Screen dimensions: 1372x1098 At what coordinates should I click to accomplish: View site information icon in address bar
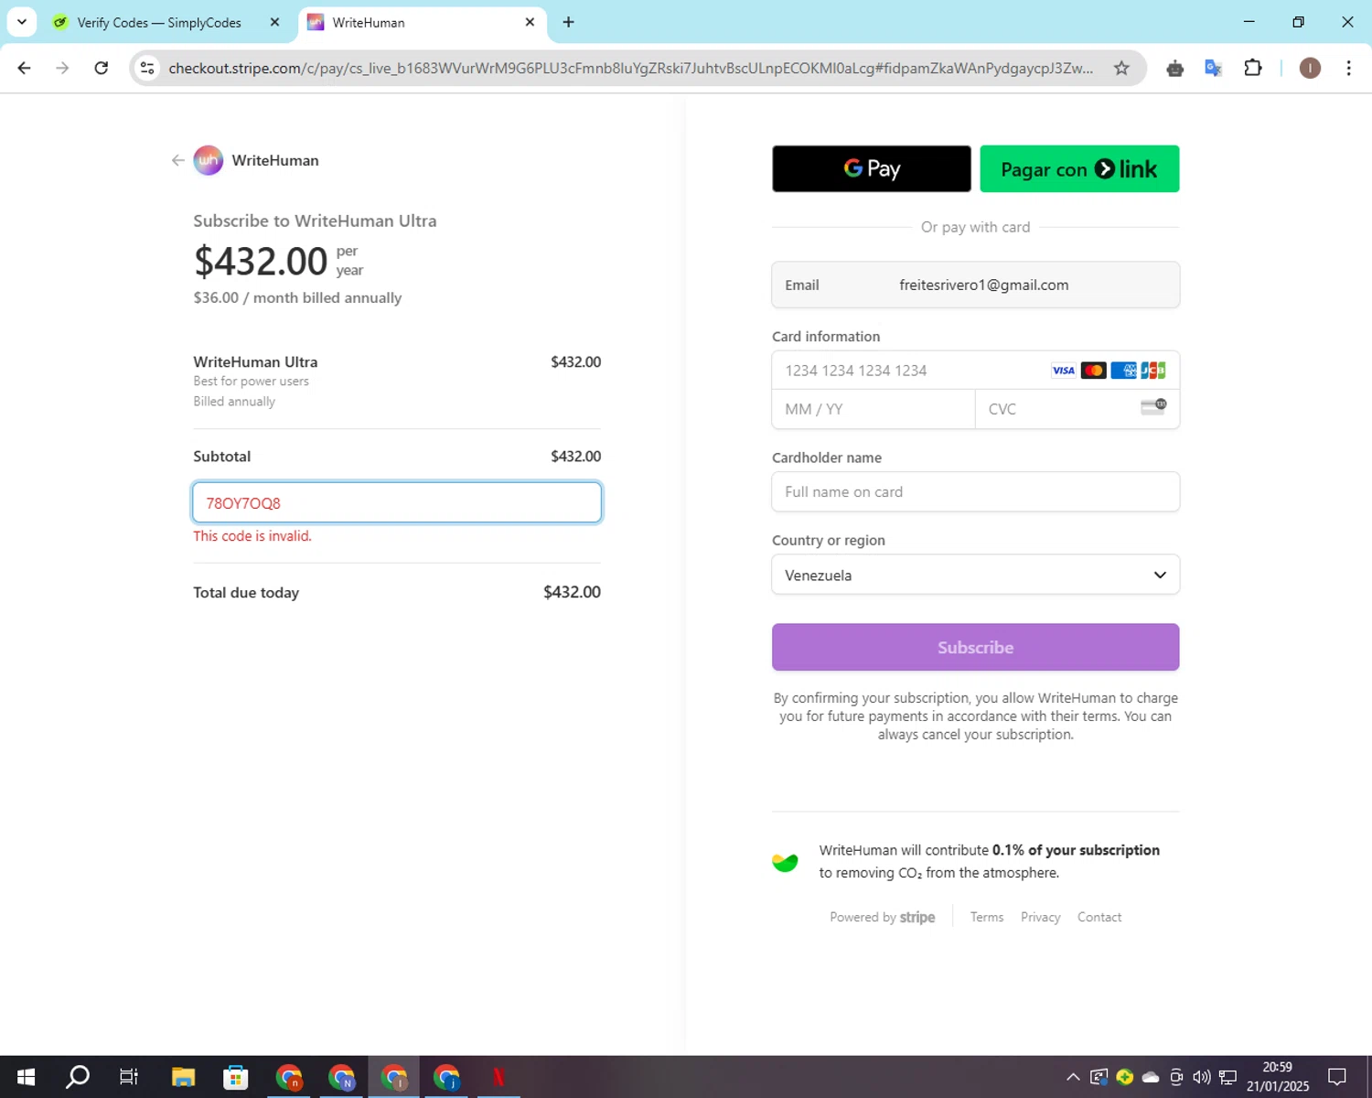pyautogui.click(x=147, y=68)
